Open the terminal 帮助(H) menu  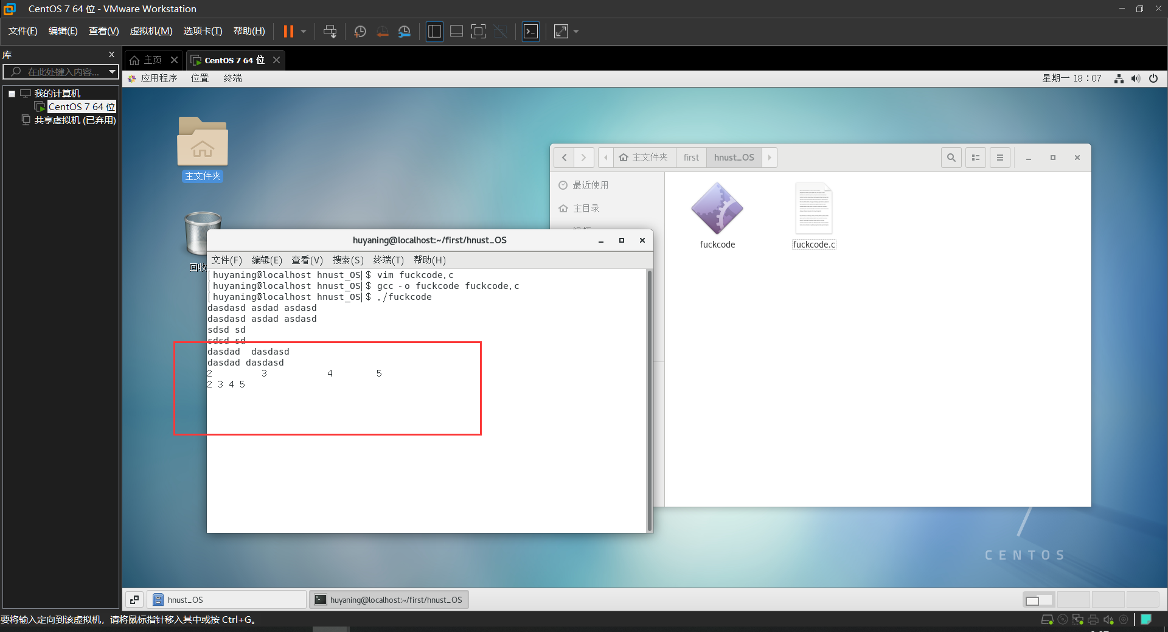click(x=429, y=260)
